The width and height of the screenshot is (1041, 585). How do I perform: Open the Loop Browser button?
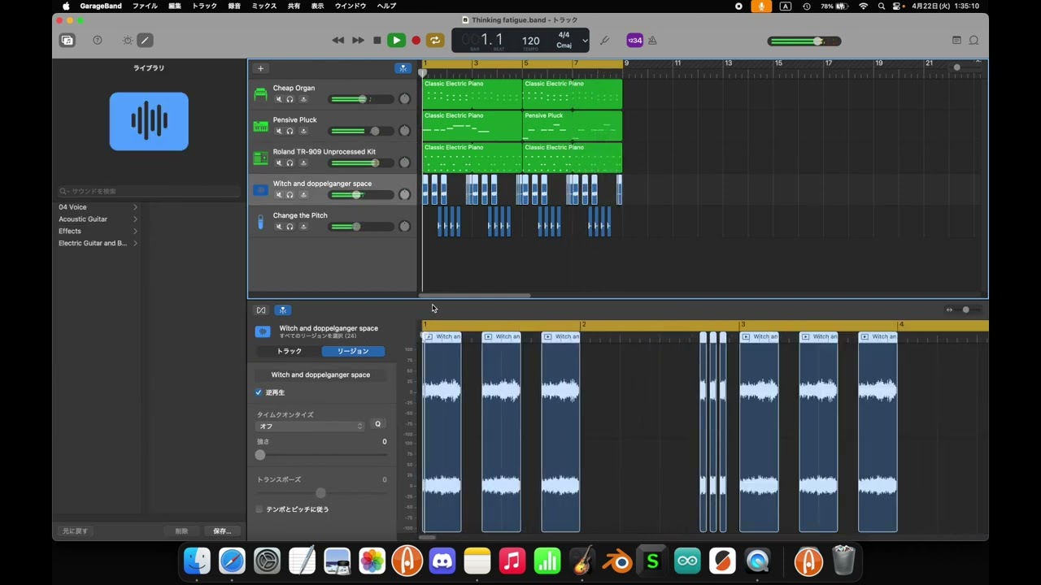(973, 41)
